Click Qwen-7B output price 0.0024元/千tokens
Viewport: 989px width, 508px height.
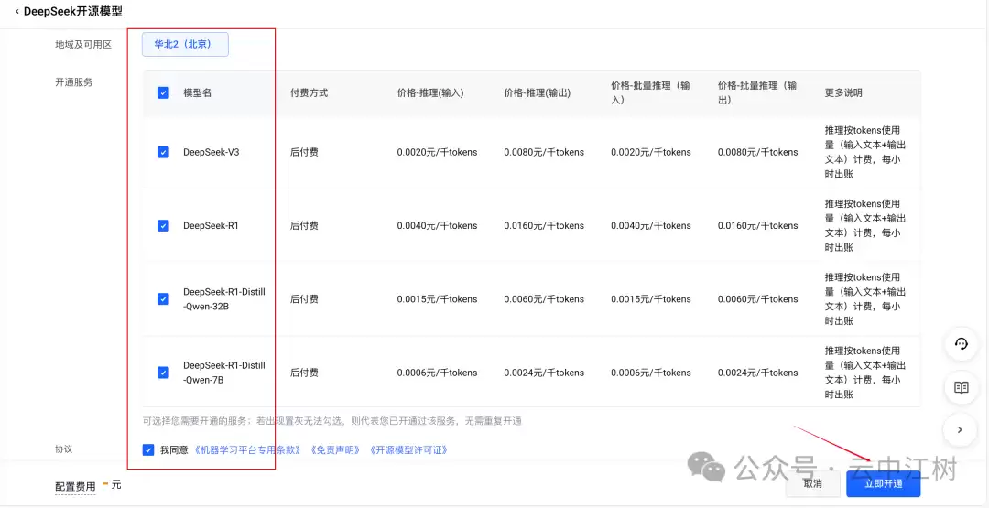(544, 373)
